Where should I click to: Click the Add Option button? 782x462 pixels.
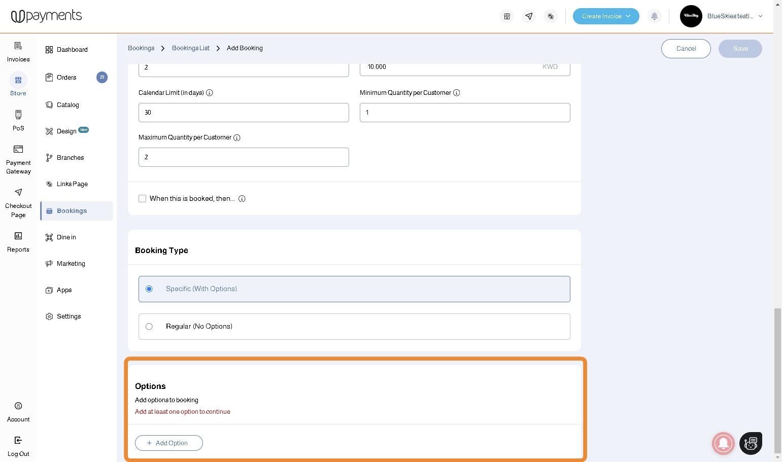coord(169,443)
